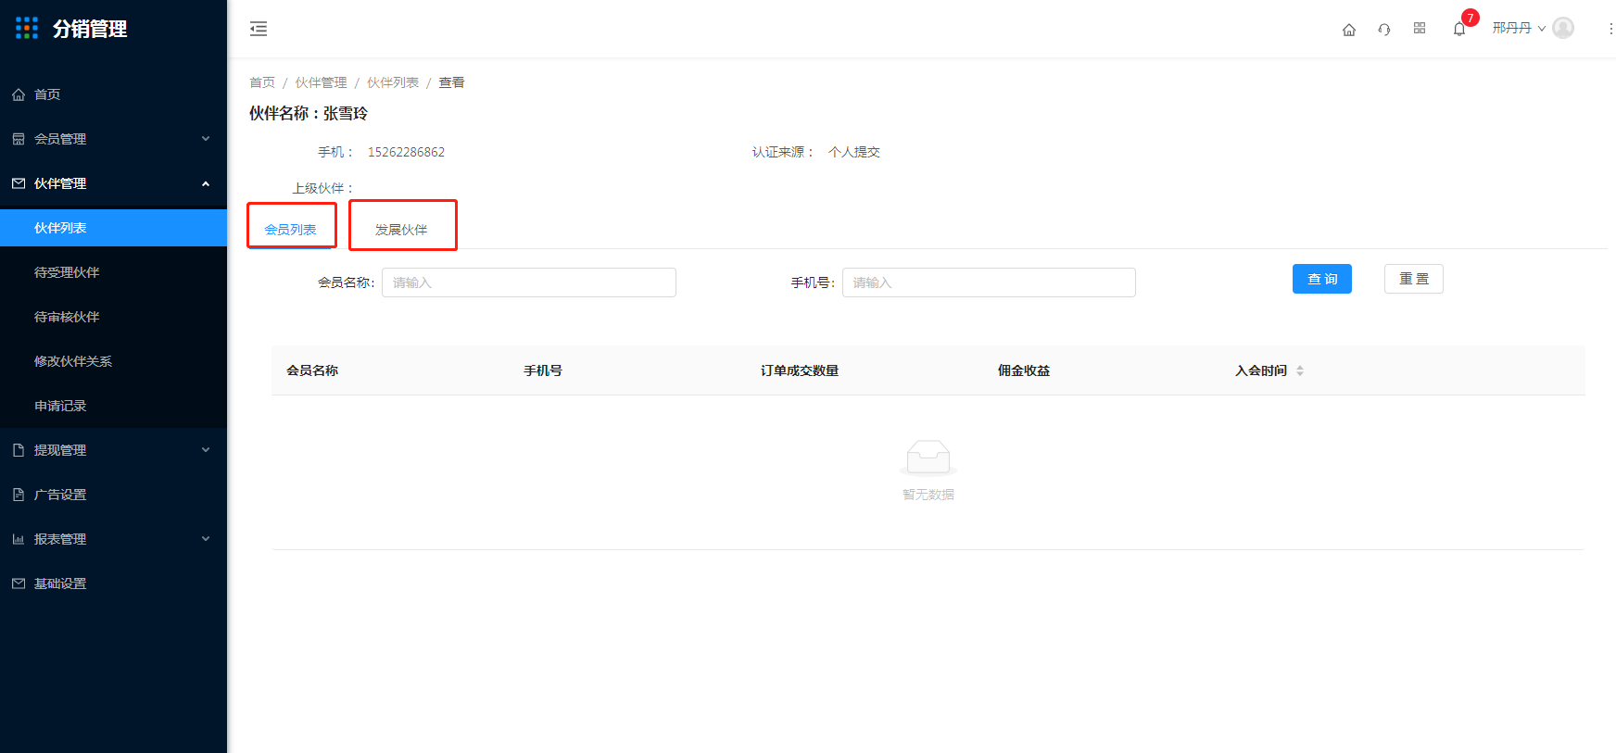
Task: Click the 基础设置 envelope icon
Action: [19, 584]
